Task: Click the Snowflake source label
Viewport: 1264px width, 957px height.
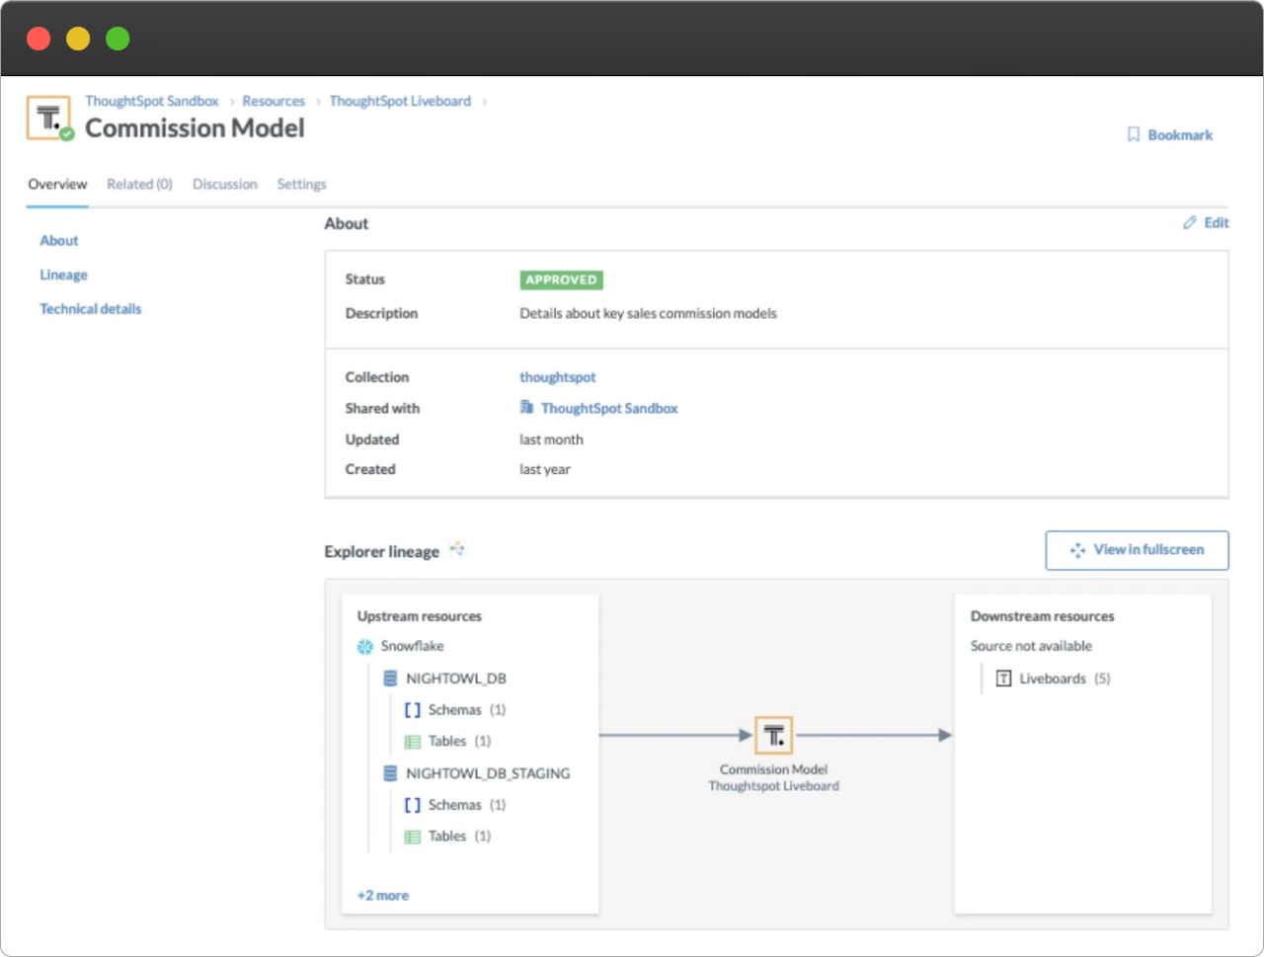Action: (x=412, y=646)
